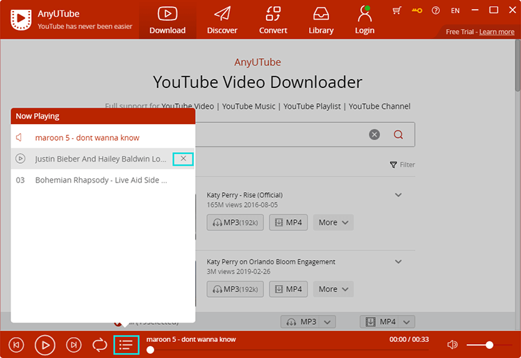Remove Justin Bieber track from playlist
The image size is (521, 358).
tap(183, 159)
